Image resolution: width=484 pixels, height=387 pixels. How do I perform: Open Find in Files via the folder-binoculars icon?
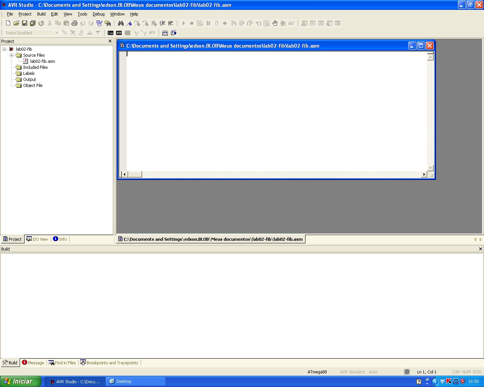click(x=108, y=23)
